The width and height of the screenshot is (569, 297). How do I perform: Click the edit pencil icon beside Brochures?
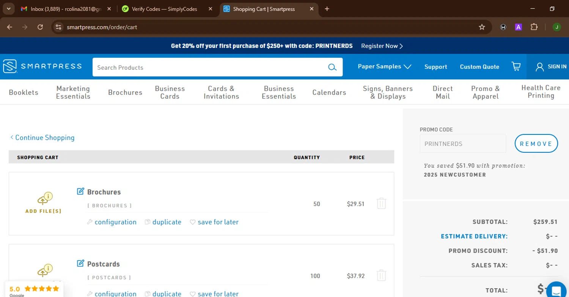click(x=80, y=191)
